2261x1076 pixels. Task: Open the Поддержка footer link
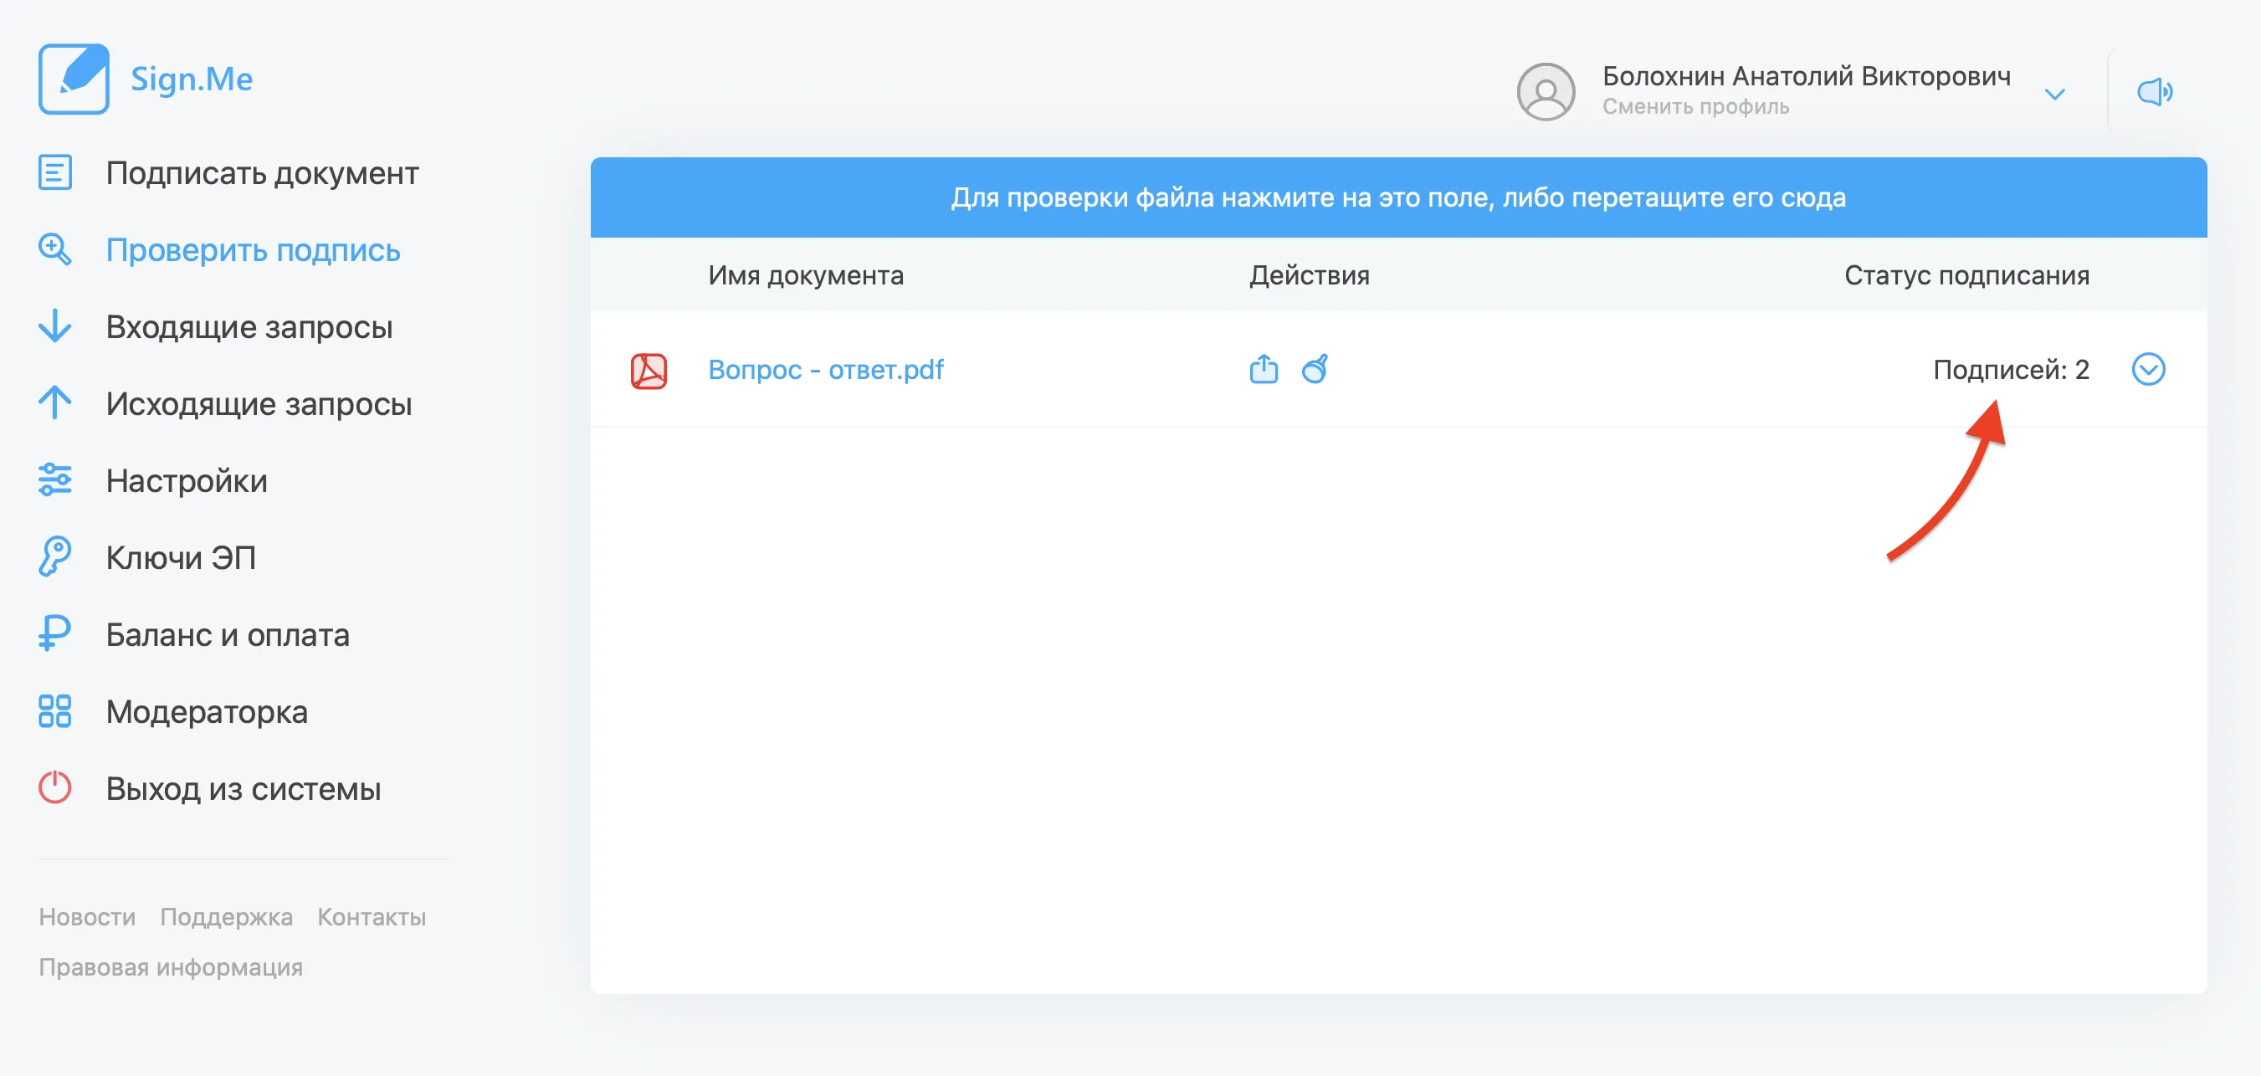coord(227,917)
